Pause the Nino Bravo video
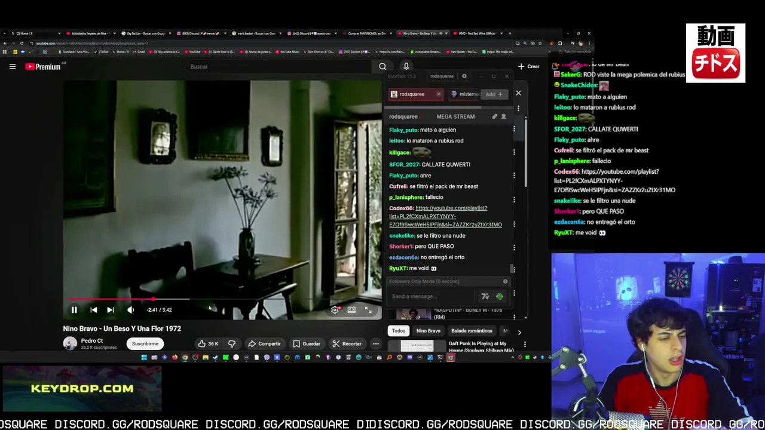The height and width of the screenshot is (430, 765). click(x=74, y=309)
